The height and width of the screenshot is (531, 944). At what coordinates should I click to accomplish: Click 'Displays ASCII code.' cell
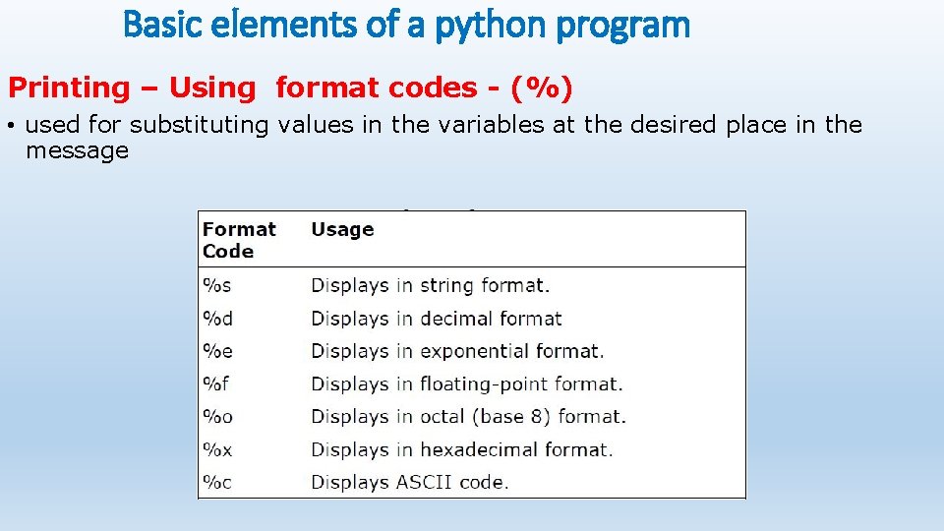[410, 482]
